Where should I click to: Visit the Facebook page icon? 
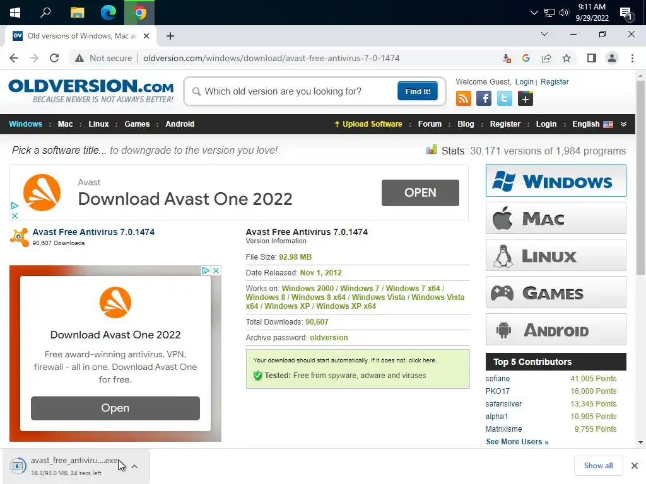(484, 98)
